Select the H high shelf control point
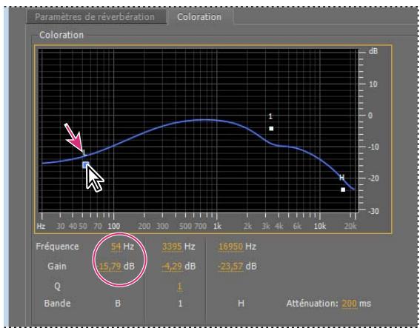This screenshot has width=420, height=328. point(343,190)
